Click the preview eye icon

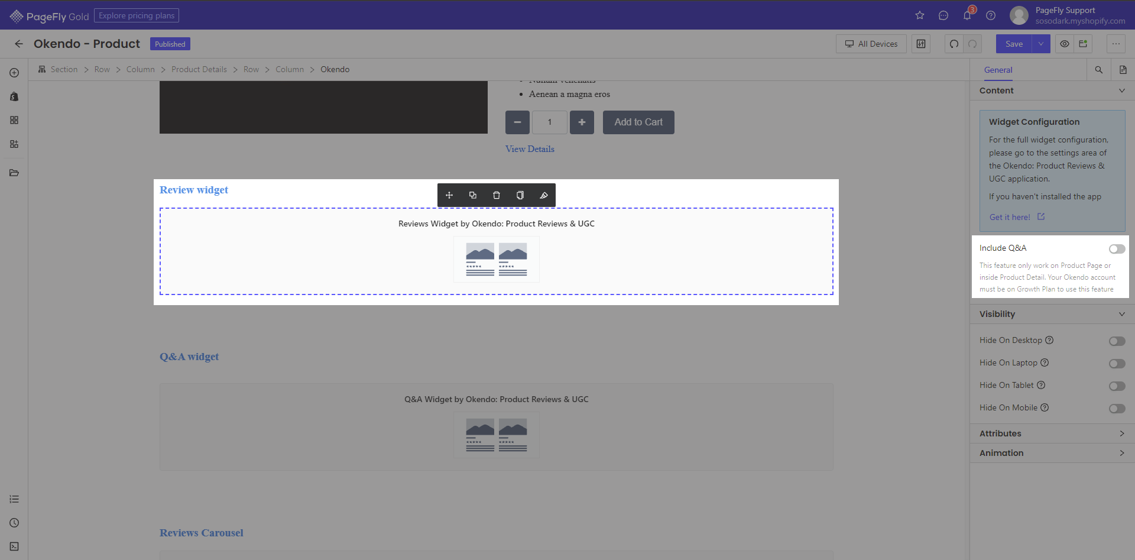(1065, 44)
